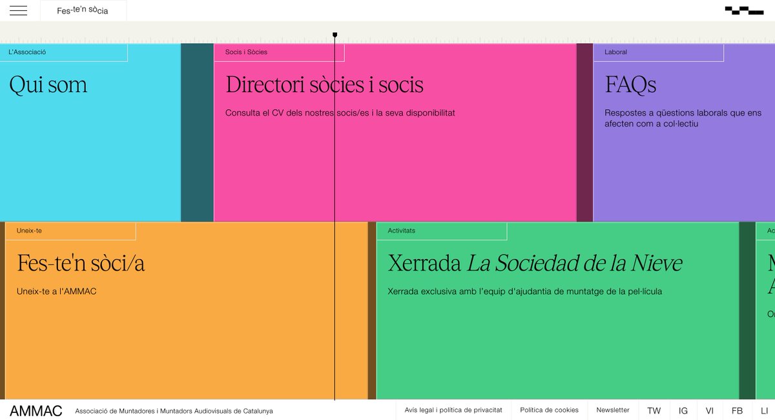Open the VI social link
Image resolution: width=775 pixels, height=420 pixels.
click(x=710, y=410)
